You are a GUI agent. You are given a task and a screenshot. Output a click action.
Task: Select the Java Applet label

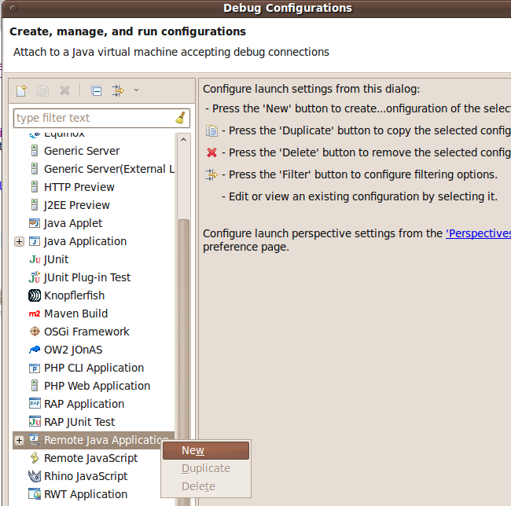coord(73,223)
